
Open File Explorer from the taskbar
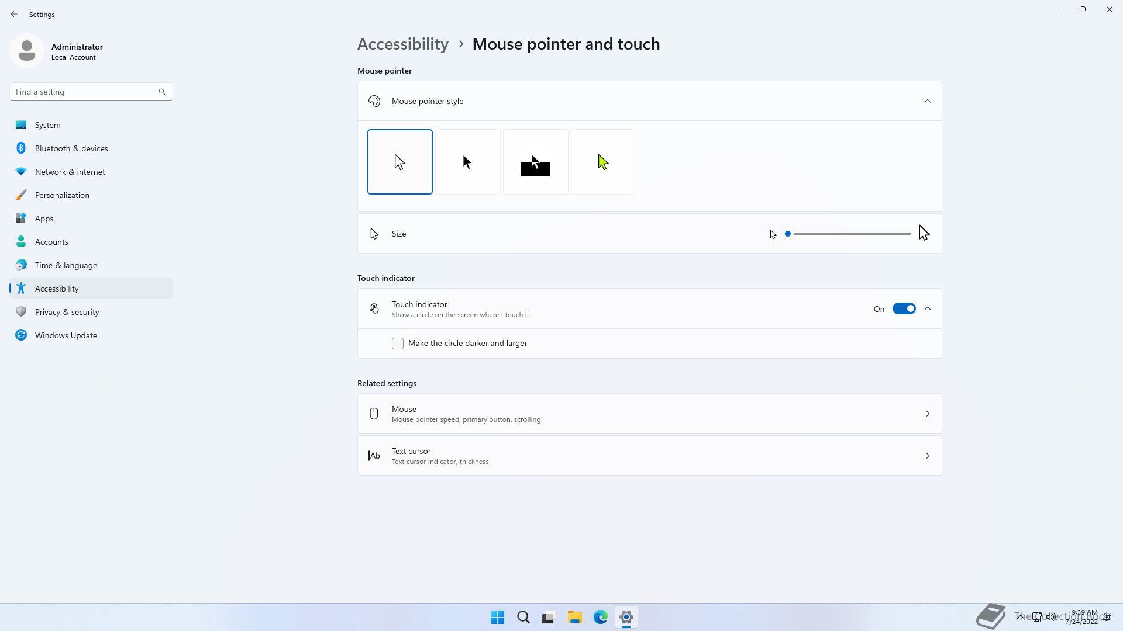[574, 617]
